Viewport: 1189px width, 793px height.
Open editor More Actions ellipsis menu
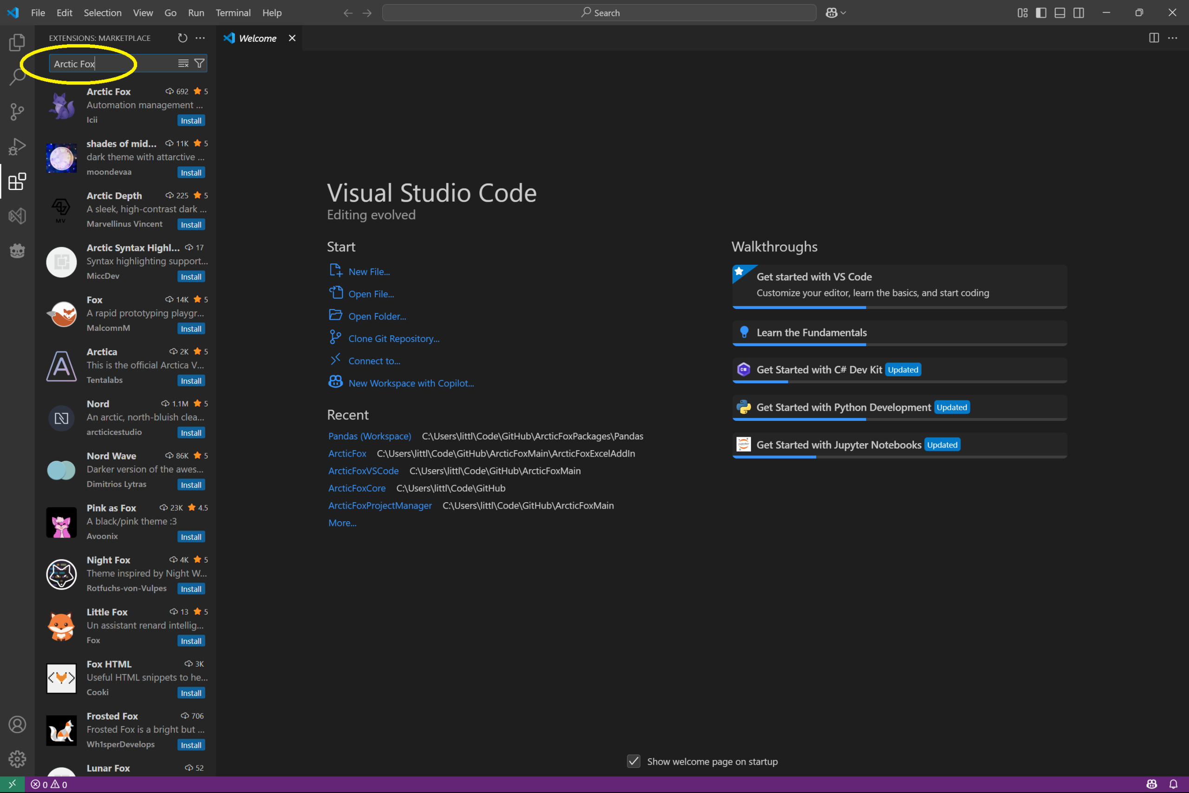[1172, 38]
